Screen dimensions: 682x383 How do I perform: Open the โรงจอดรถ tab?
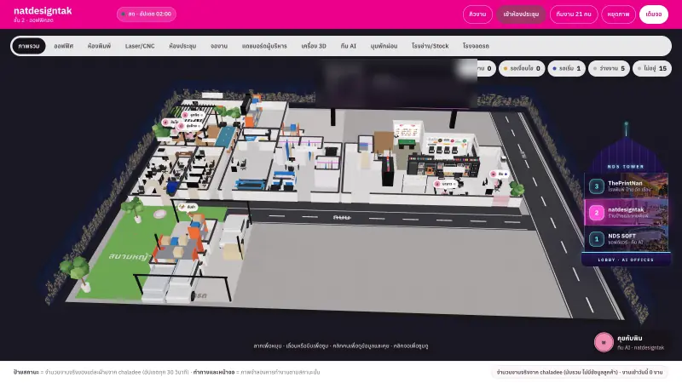click(476, 46)
